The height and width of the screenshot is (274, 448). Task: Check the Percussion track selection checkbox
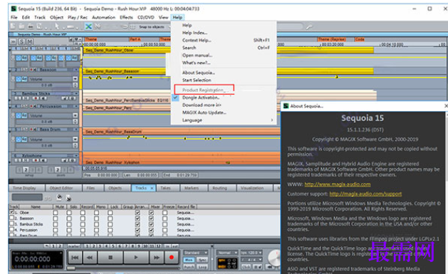pyautogui.click(x=11, y=229)
